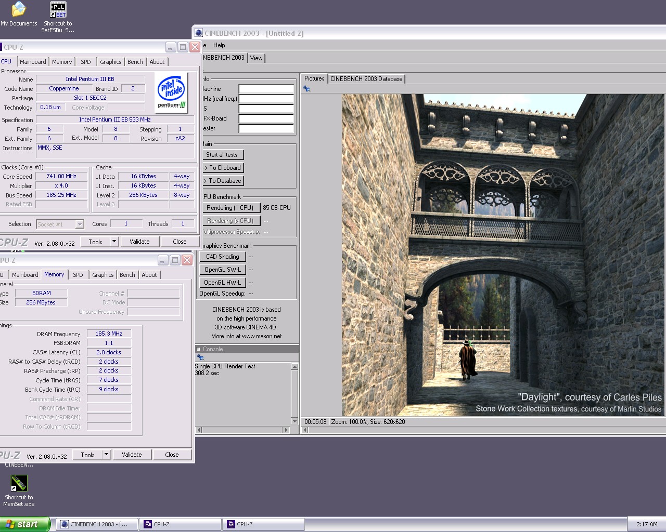Open the SPD tab in lower CPU-Z window
Viewport: 666px width, 532px height.
[x=78, y=275]
